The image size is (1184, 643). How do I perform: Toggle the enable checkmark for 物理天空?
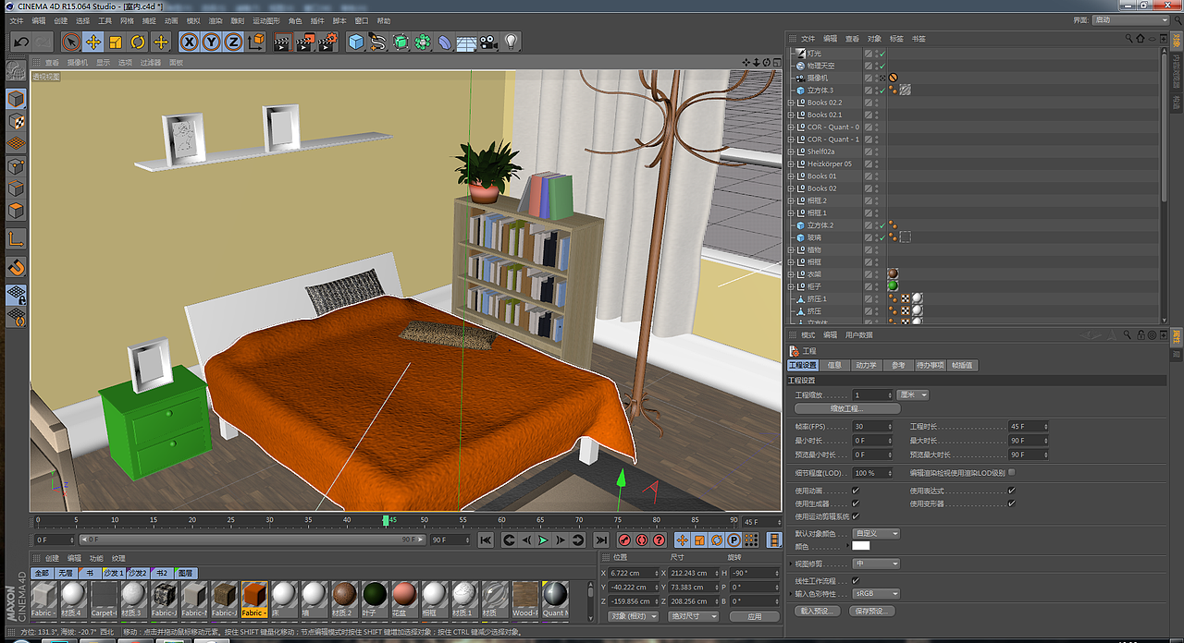(x=882, y=66)
